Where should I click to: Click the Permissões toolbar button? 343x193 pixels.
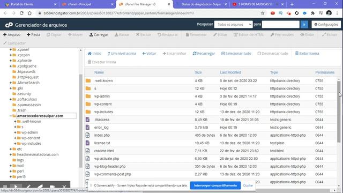click(282, 34)
